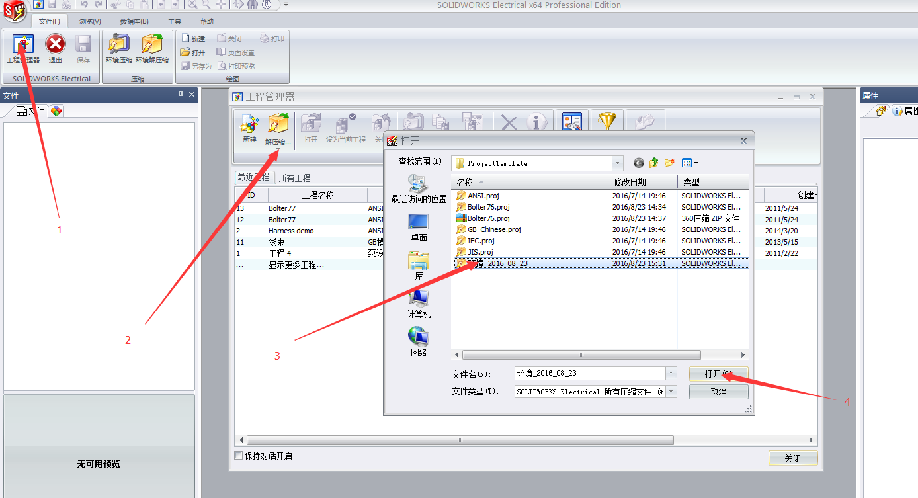
Task: Switch to the 帮助 ribbon tab
Action: coord(207,21)
